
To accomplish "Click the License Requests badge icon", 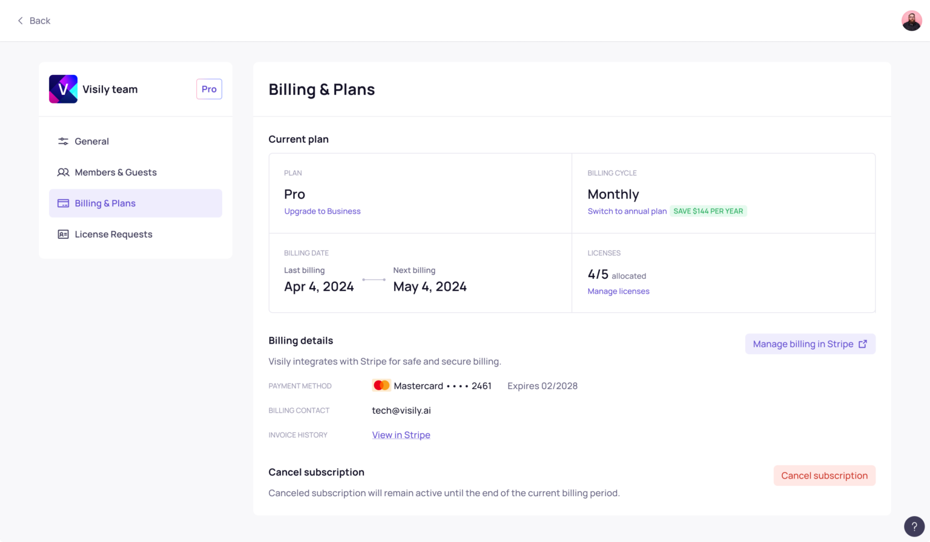I will click(63, 234).
